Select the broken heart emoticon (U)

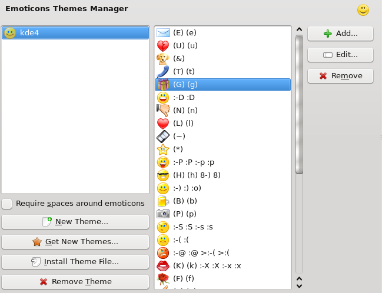(163, 46)
